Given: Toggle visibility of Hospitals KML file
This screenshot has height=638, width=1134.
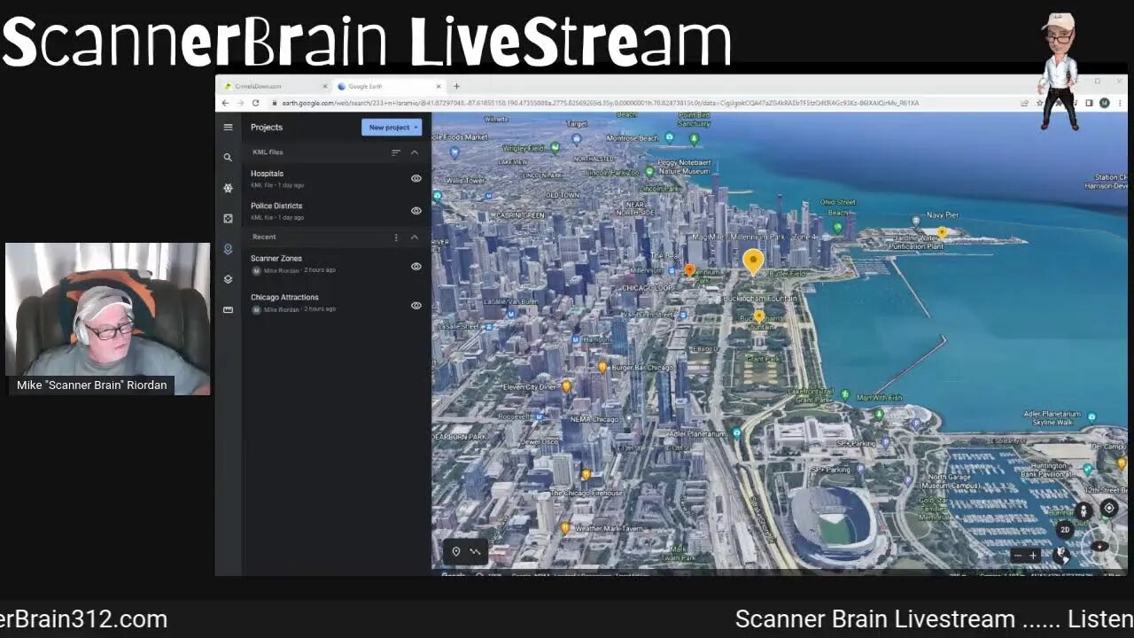Looking at the screenshot, I should point(416,178).
